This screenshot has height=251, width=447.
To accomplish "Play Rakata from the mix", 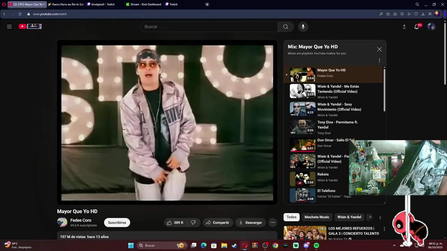I will pos(334,178).
